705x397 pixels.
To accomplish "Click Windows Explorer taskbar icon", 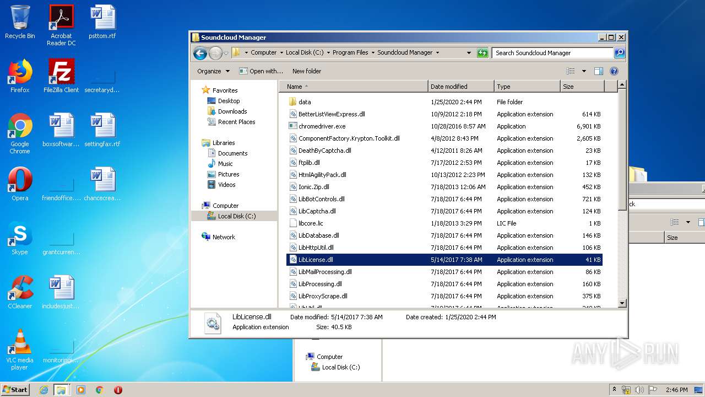I will coord(61,390).
